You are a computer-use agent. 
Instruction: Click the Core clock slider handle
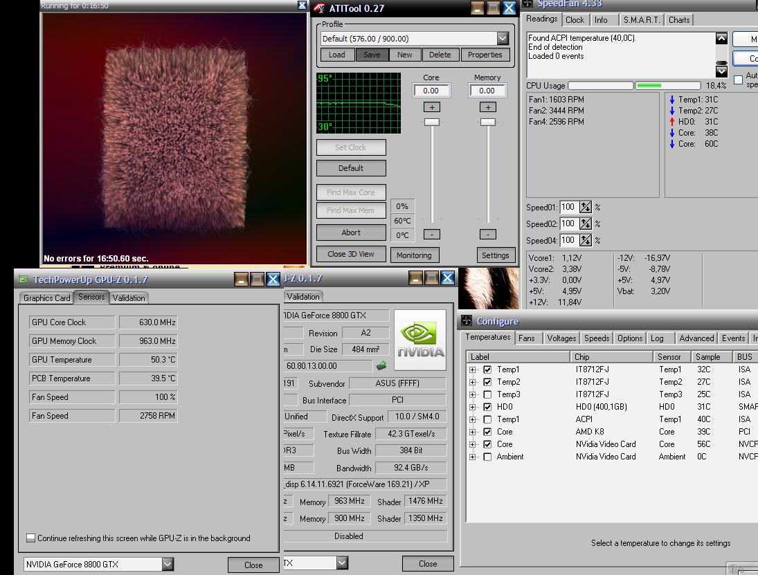[432, 122]
